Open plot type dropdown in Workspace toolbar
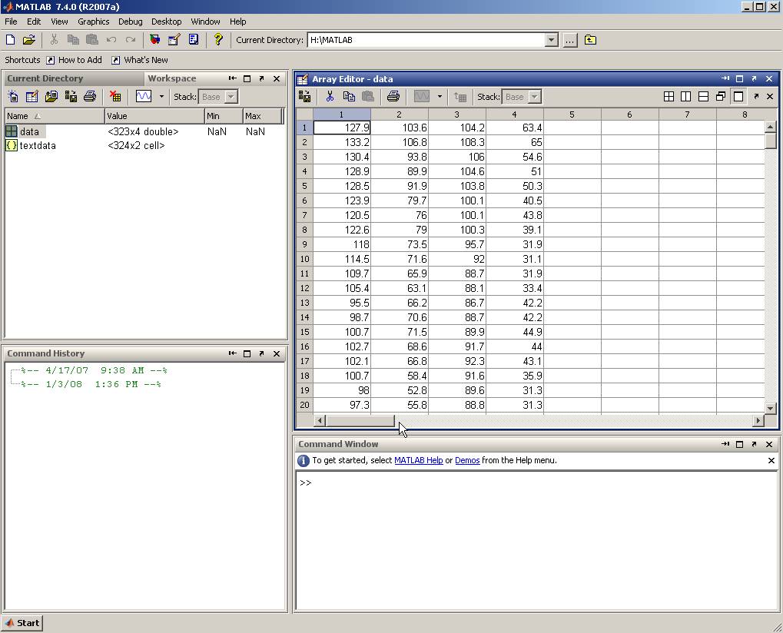Viewport: 783px width, 633px height. tap(162, 96)
